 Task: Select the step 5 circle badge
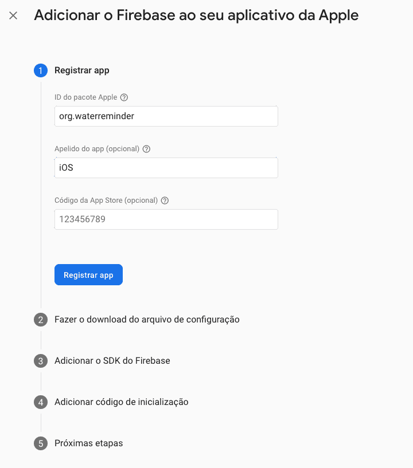pos(40,443)
